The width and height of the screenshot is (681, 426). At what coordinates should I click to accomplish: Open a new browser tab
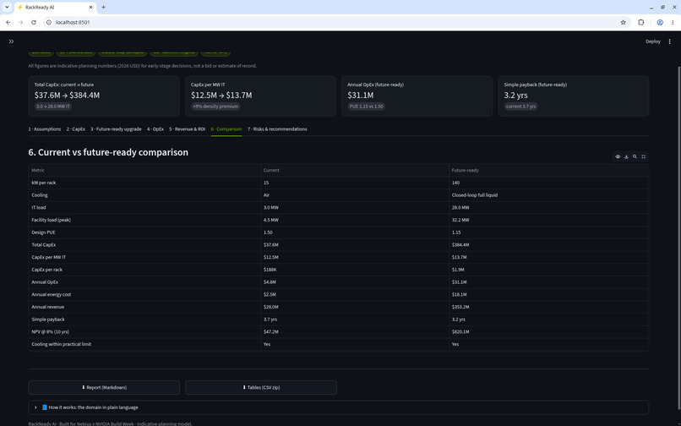pos(103,7)
